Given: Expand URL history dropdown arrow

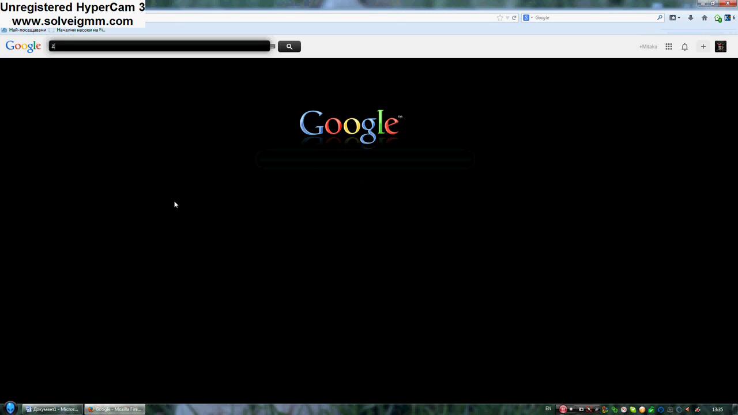Looking at the screenshot, I should coord(507,18).
